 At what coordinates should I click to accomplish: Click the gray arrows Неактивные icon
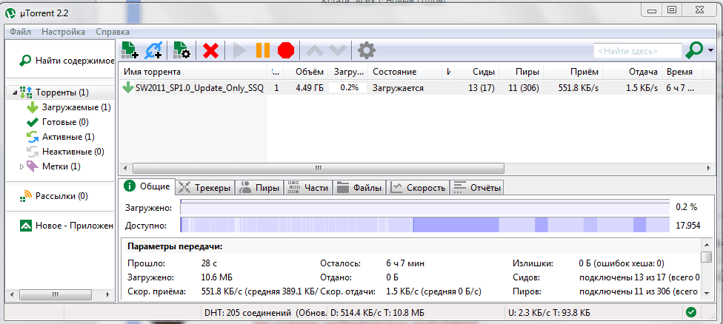point(33,151)
